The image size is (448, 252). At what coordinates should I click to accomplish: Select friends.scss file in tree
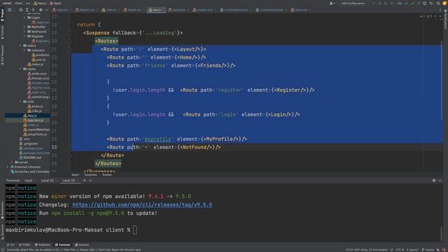(x=38, y=78)
